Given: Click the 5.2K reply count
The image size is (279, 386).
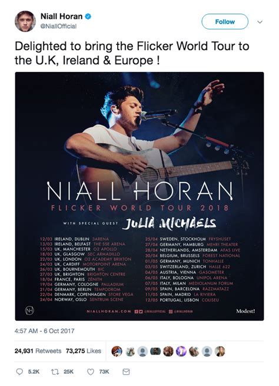Looking at the screenshot, I should (x=34, y=372).
